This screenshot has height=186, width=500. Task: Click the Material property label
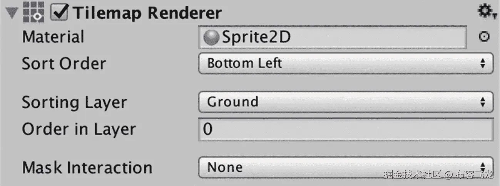[x=53, y=37]
